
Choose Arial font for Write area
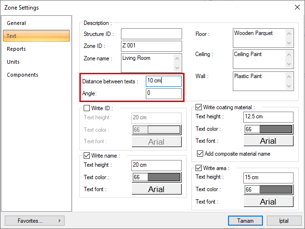tap(268, 202)
